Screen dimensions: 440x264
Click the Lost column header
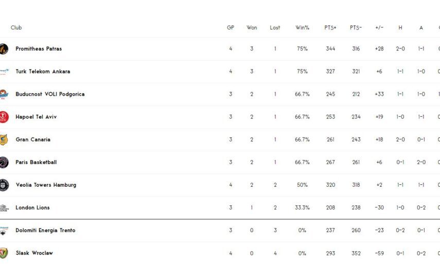pos(275,28)
